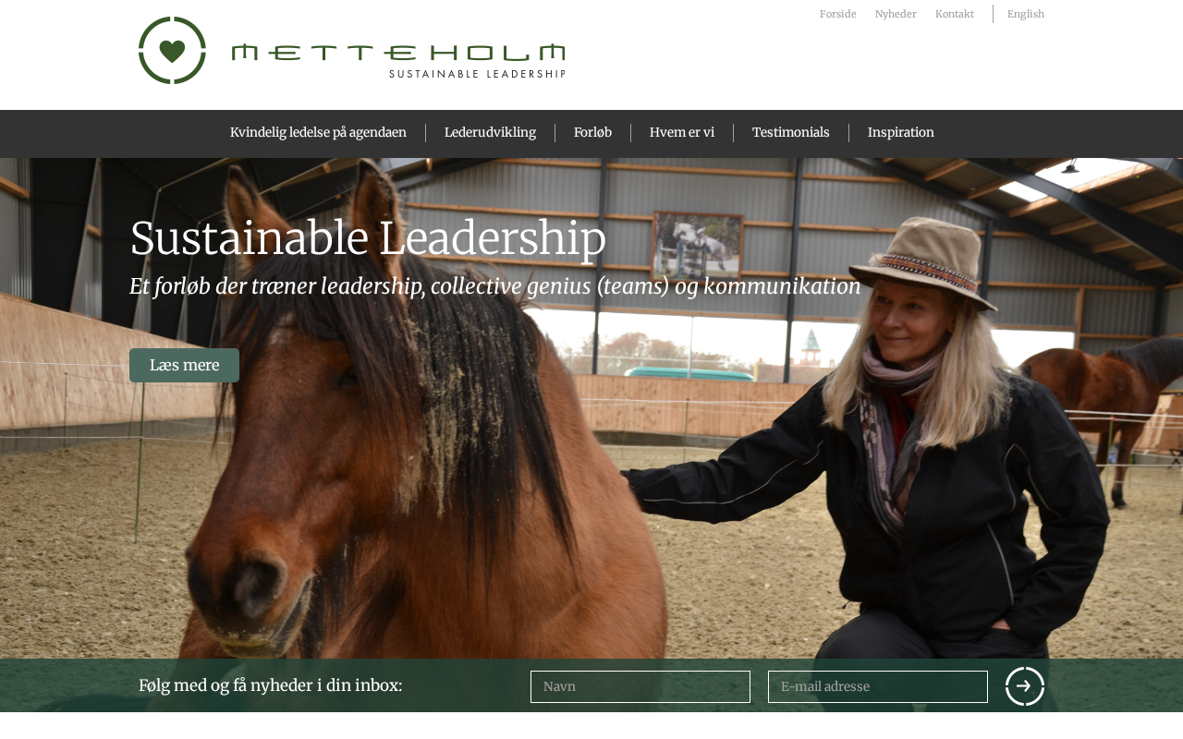Focus the Navn input field
The image size is (1183, 739).
[x=640, y=686]
